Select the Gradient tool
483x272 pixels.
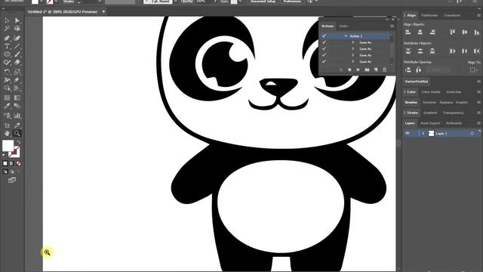pyautogui.click(x=17, y=97)
